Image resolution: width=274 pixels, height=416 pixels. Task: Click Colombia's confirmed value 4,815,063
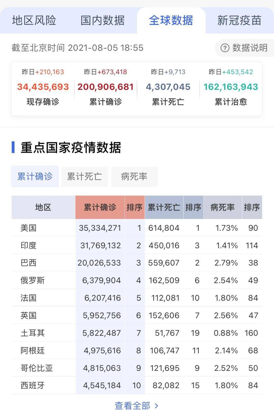click(x=102, y=368)
